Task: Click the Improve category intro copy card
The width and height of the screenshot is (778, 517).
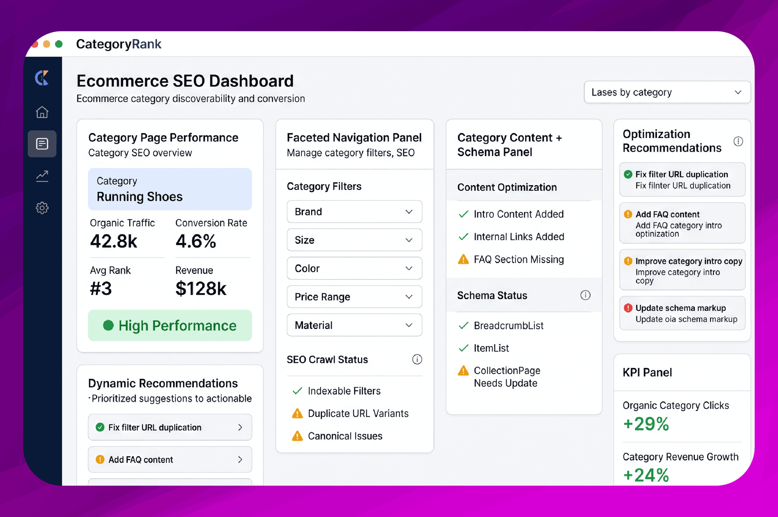Action: pos(682,270)
